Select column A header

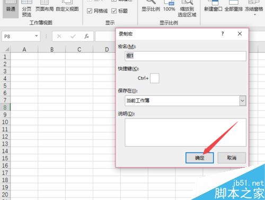click(x=24, y=49)
